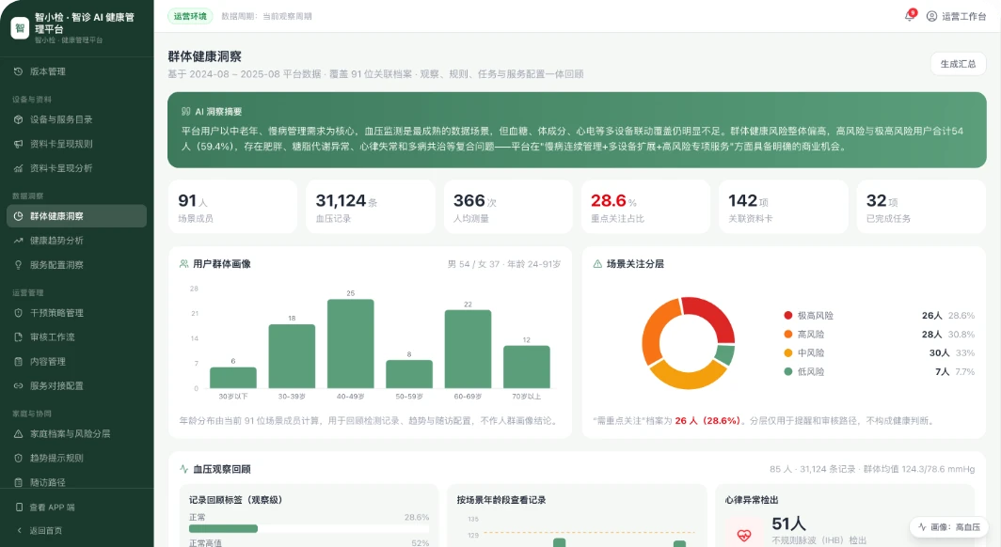
Task: Click the 场景关注分层 warning triangle icon
Action: coord(597,263)
